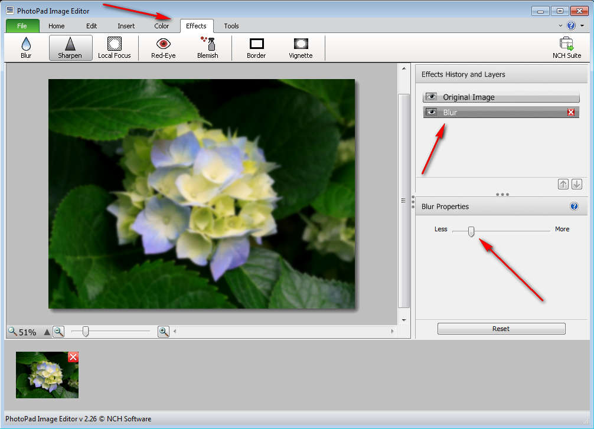594x429 pixels.
Task: Select the Blur layer row
Action: (x=501, y=112)
